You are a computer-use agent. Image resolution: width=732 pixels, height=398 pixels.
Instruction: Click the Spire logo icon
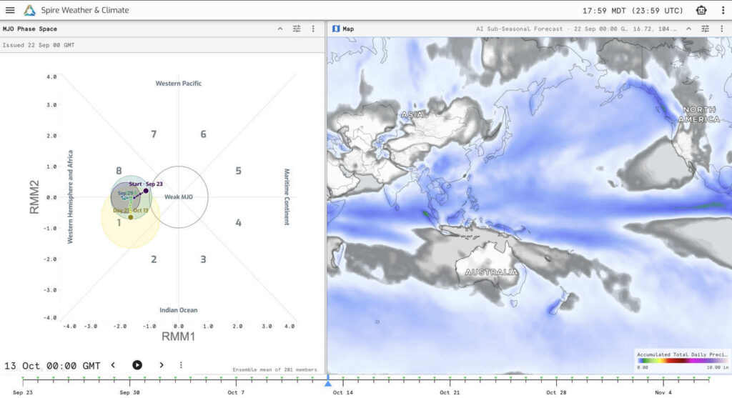tap(29, 10)
